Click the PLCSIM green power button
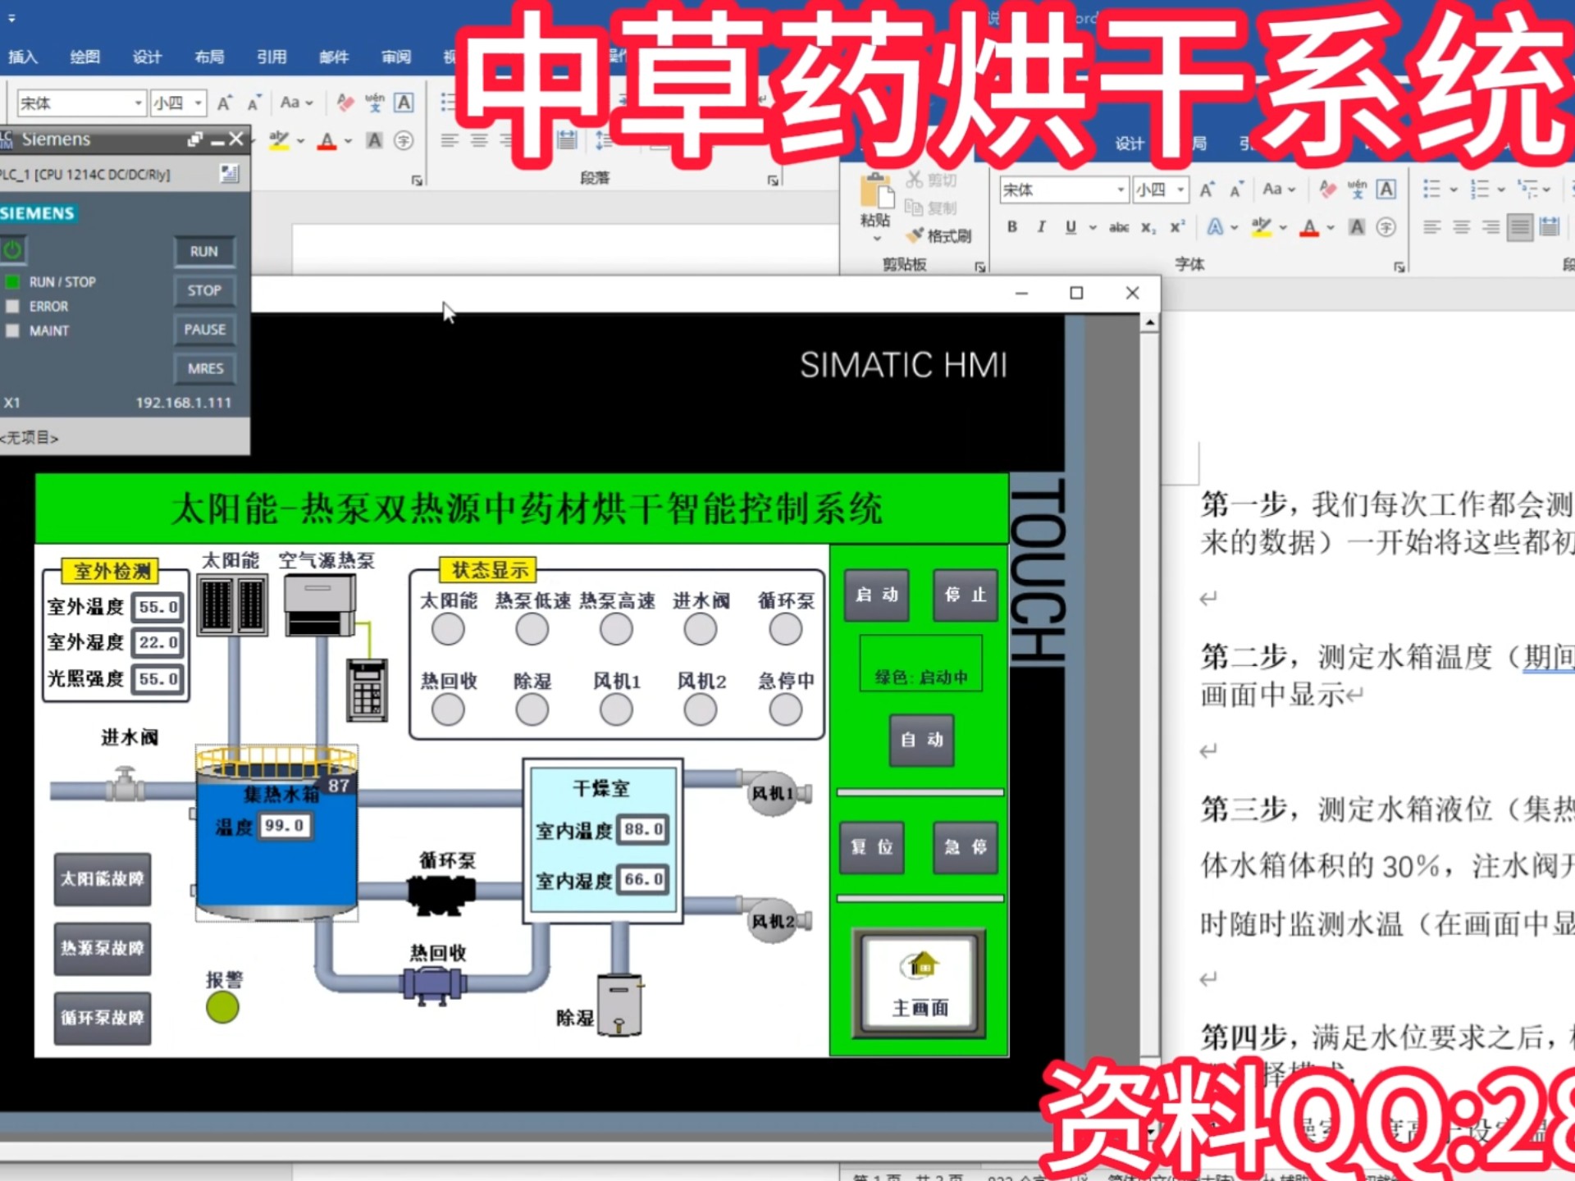Image resolution: width=1575 pixels, height=1181 pixels. (12, 249)
